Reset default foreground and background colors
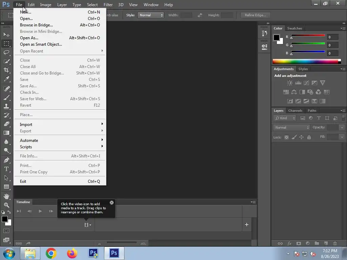This screenshot has width=347, height=260. (3, 212)
